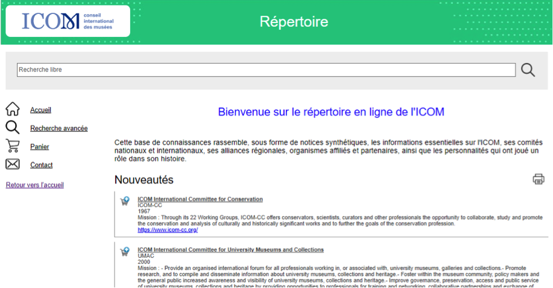This screenshot has width=553, height=288.
Task: Click the welcome heading Bienvenue sur le répertoire
Action: coord(331,112)
